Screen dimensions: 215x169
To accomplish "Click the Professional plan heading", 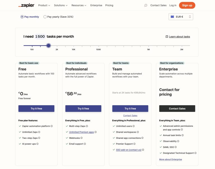I will click(76, 69).
